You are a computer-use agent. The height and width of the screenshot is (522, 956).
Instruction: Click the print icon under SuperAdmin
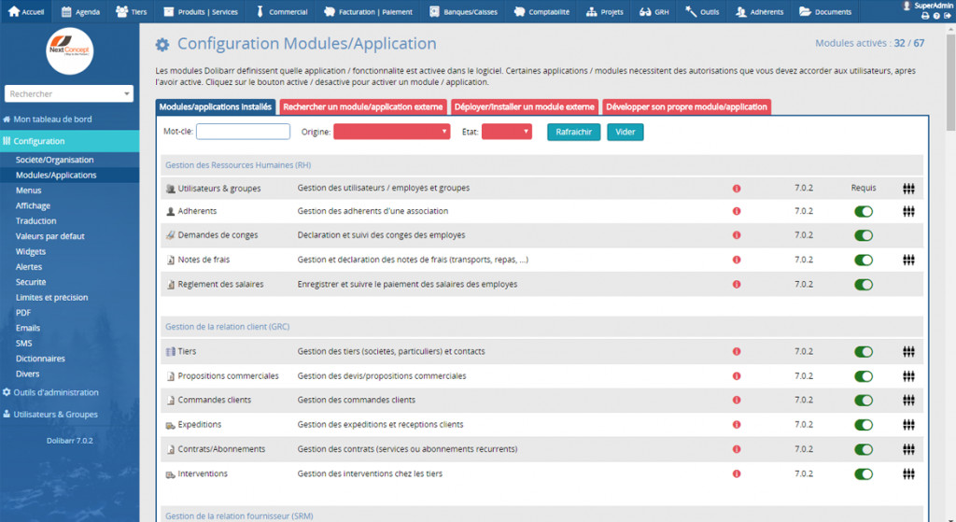click(x=924, y=16)
